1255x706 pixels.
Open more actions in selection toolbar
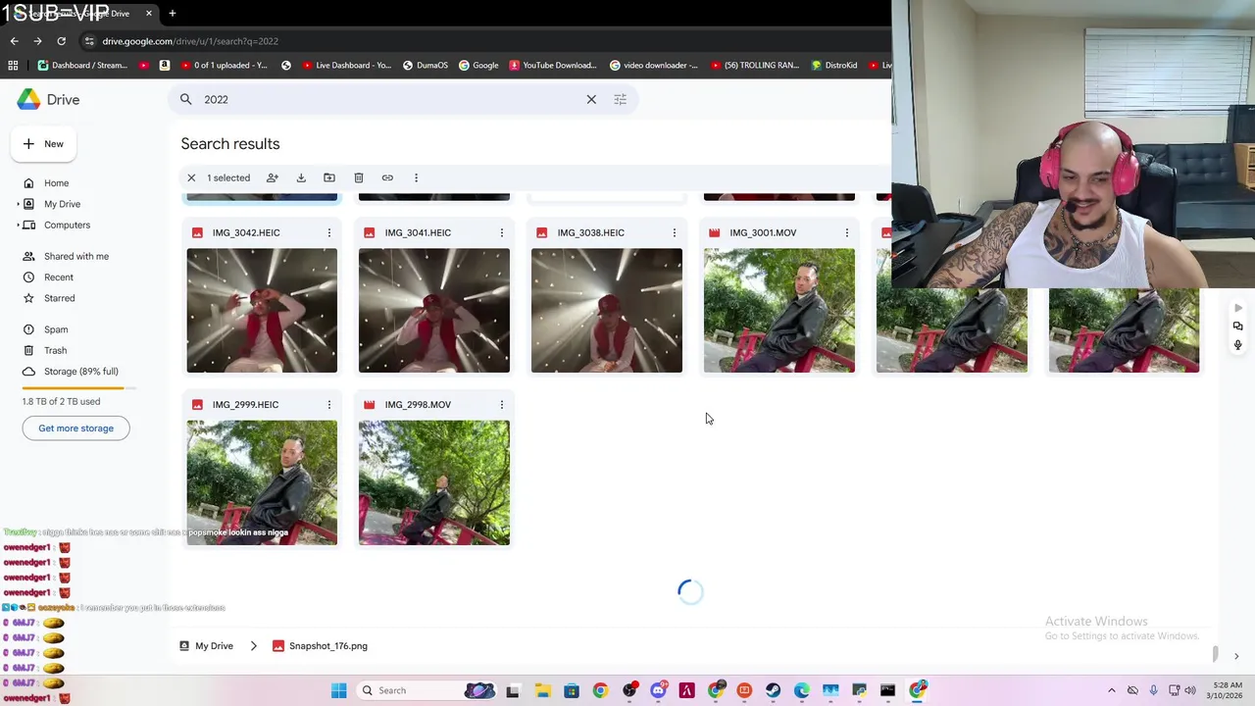[416, 177]
